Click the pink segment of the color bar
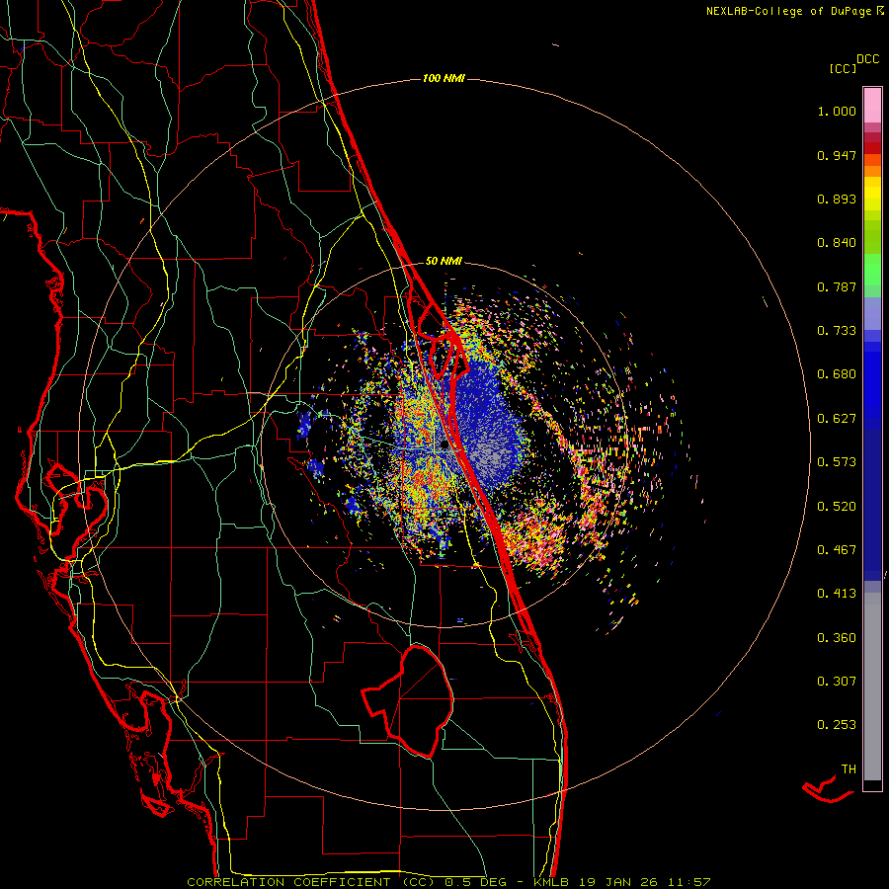Viewport: 889px width, 889px height. 872,106
